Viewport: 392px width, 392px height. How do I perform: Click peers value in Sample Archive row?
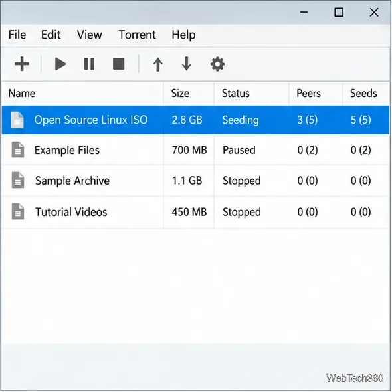click(x=308, y=181)
